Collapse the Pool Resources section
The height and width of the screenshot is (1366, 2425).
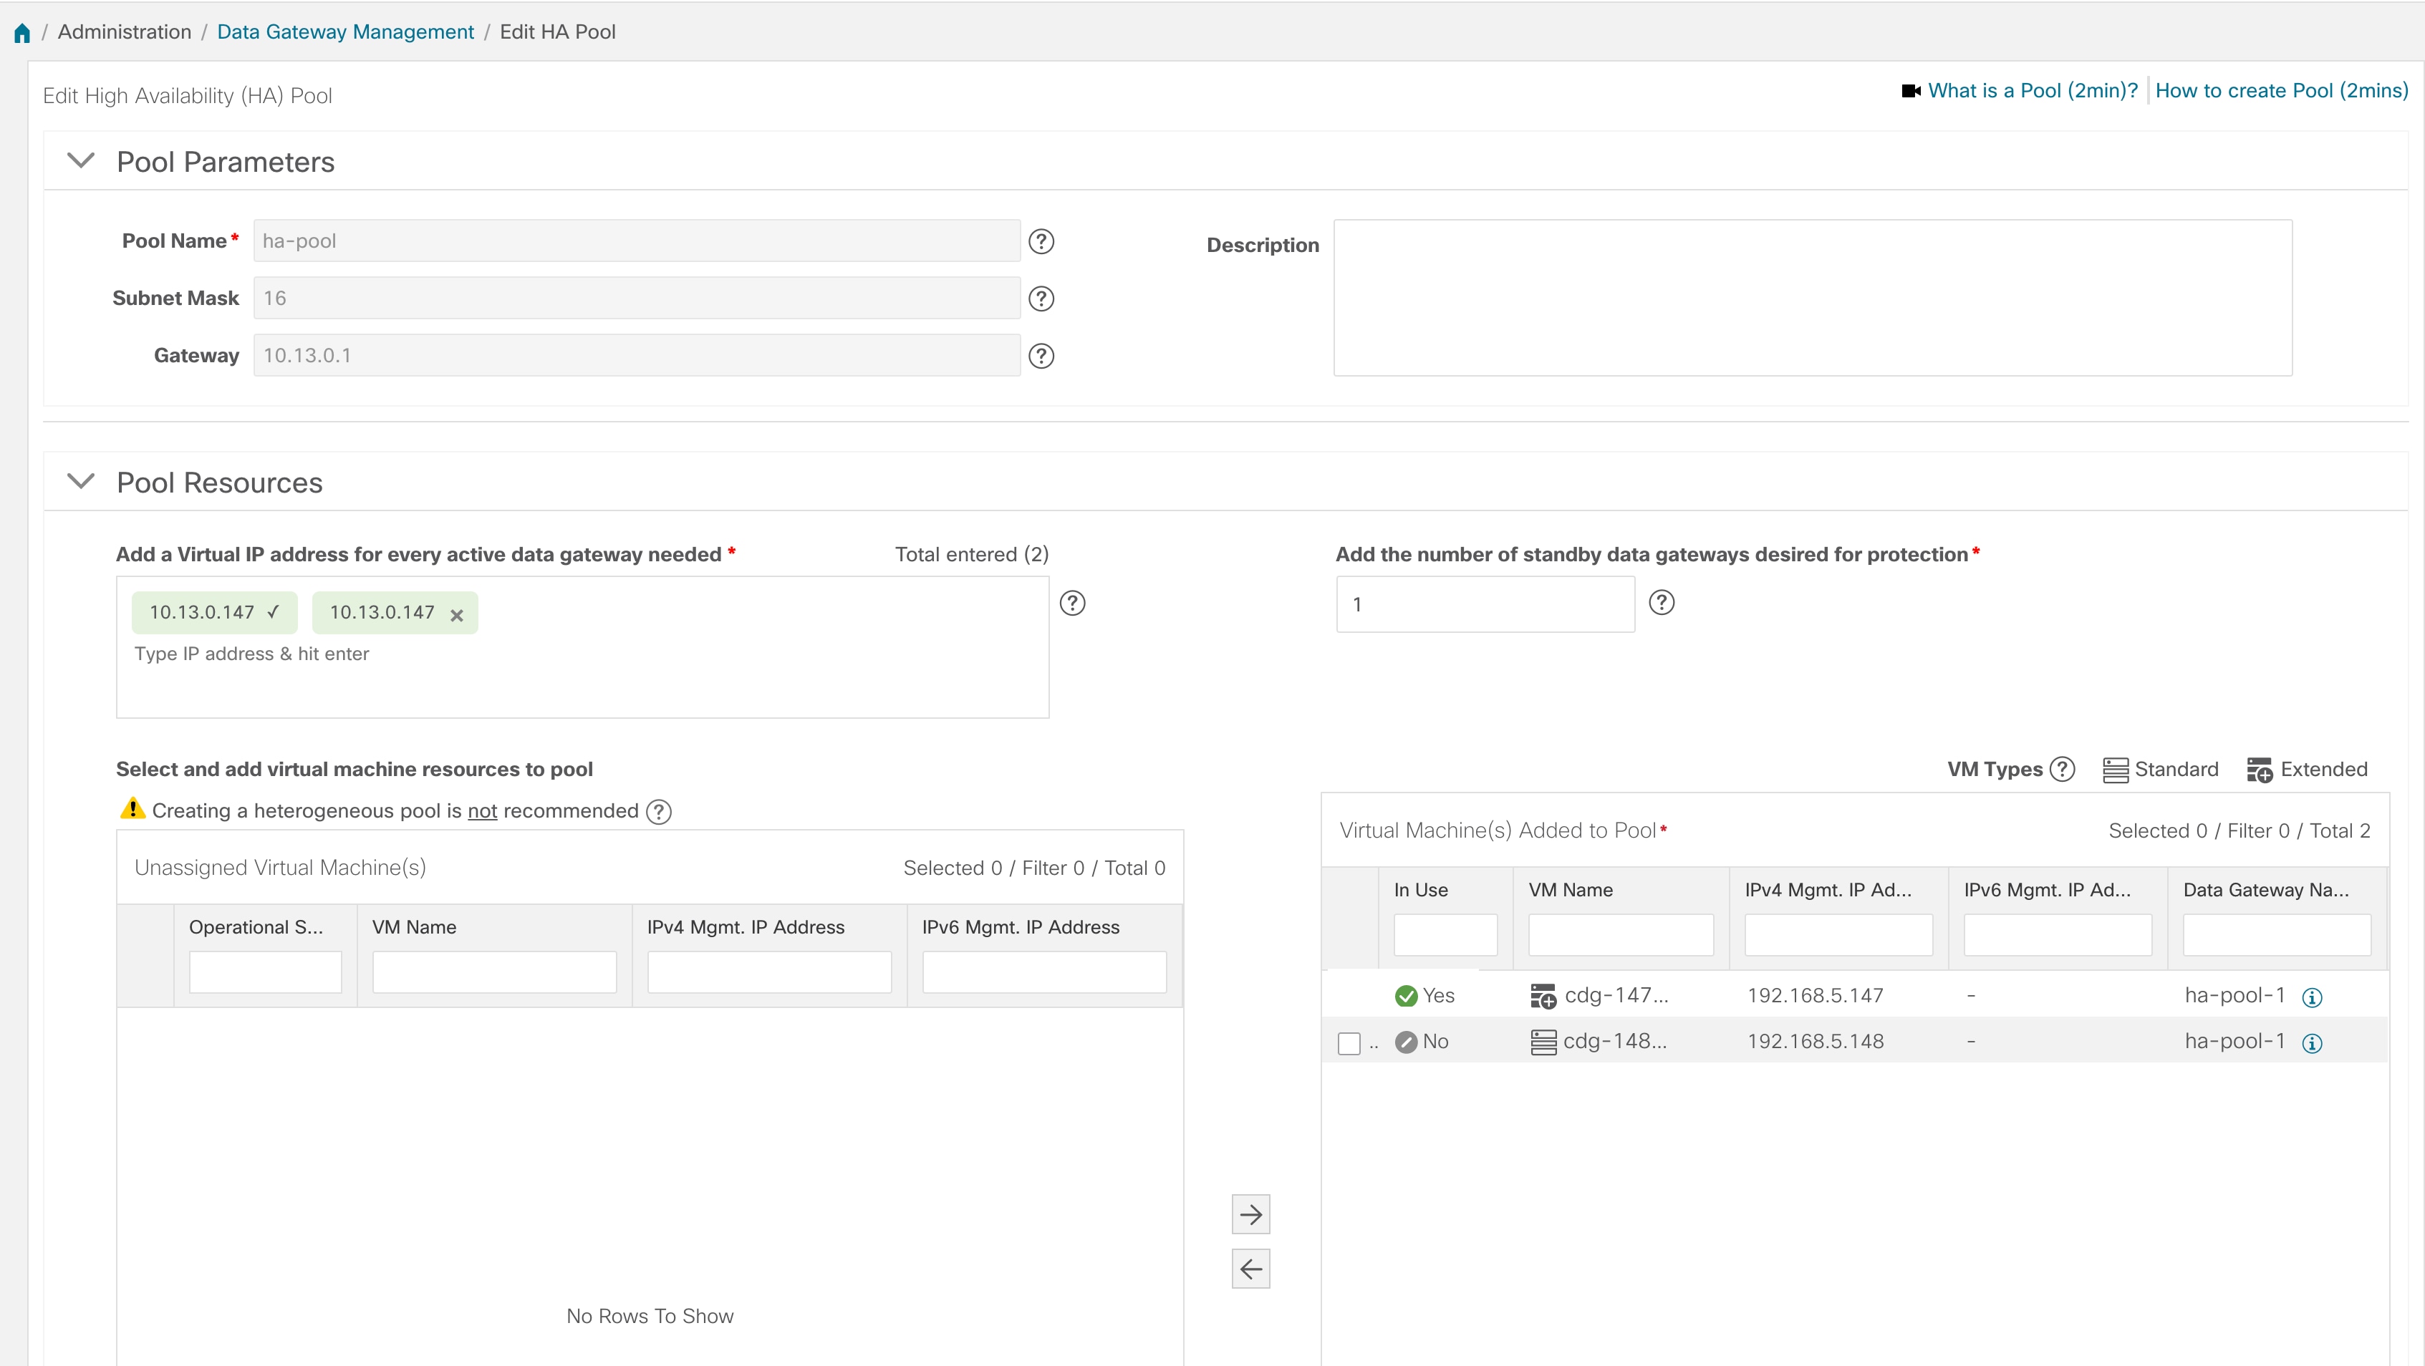point(80,480)
